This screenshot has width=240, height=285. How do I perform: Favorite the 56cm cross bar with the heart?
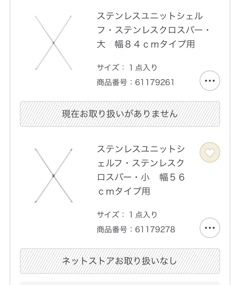(x=210, y=152)
